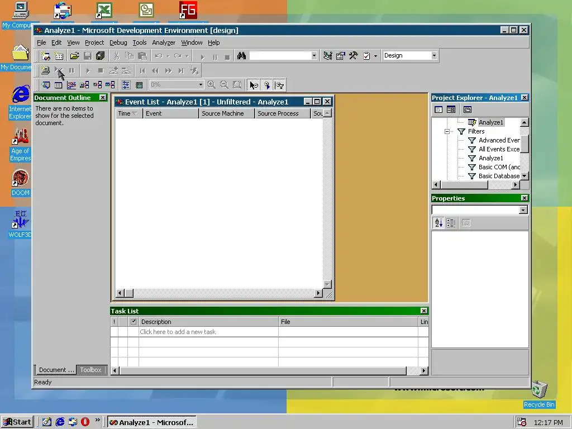Screen dimensions: 572x429
Task: Click the filter sliders icon on the view toolbar
Action: pos(126,85)
